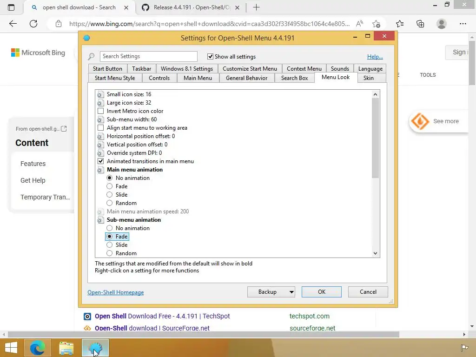Click the Read aloud icon in address bar
Viewport: 476px width, 357px height.
pos(359,24)
